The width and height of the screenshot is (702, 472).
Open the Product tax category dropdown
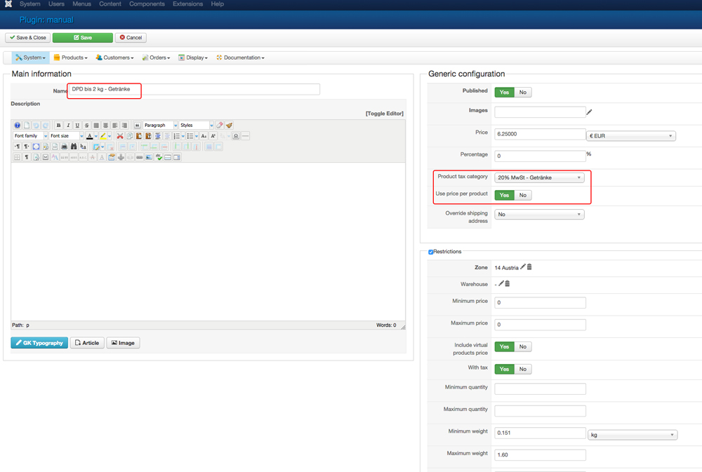click(x=539, y=177)
